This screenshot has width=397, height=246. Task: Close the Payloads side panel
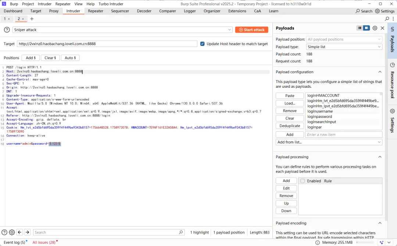(382, 28)
